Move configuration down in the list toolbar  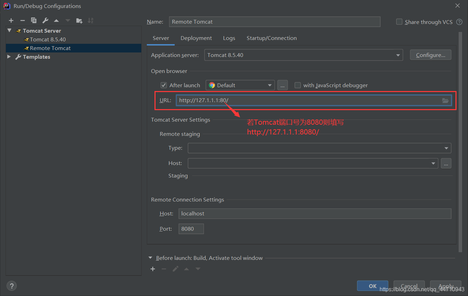pyautogui.click(x=68, y=20)
